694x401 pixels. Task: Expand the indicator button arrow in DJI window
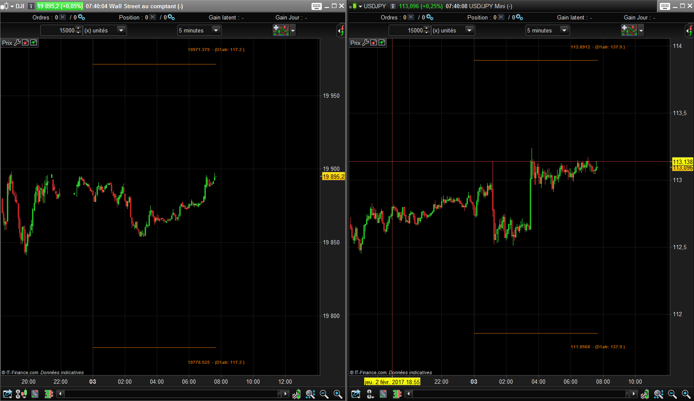click(x=293, y=30)
